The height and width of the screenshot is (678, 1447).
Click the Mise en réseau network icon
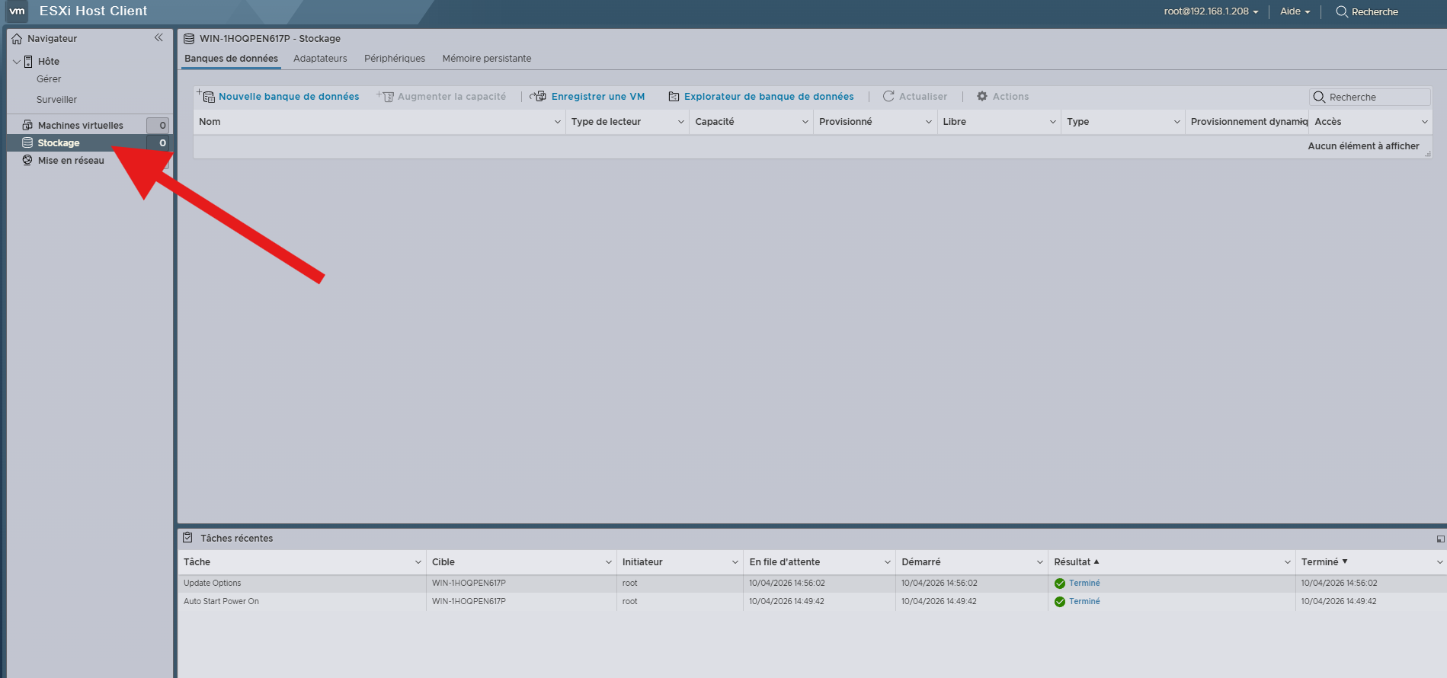(x=27, y=161)
